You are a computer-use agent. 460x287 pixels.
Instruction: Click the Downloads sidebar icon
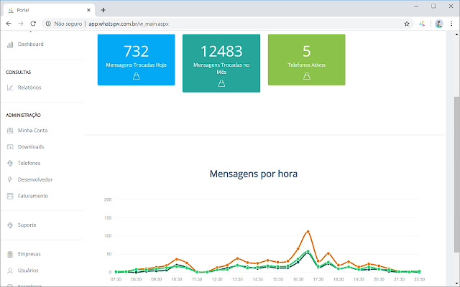[10, 146]
